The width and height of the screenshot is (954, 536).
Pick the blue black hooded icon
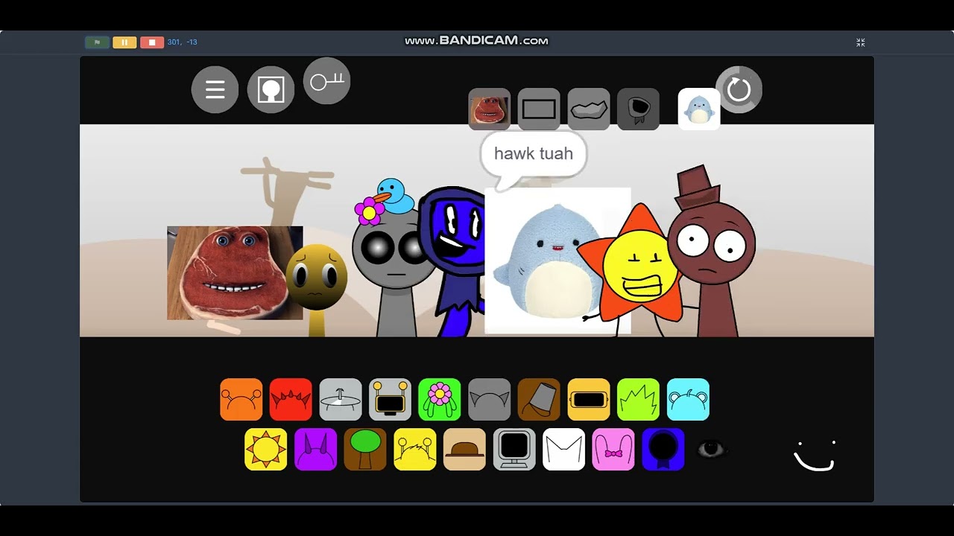(x=663, y=450)
